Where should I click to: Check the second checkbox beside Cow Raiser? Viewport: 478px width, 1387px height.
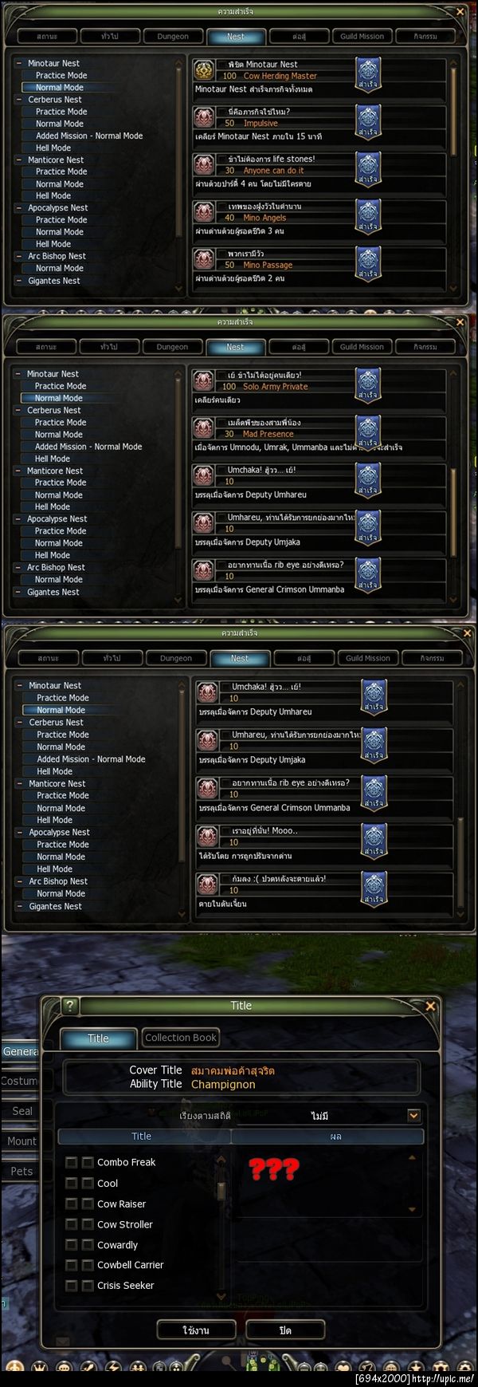pyautogui.click(x=88, y=1204)
